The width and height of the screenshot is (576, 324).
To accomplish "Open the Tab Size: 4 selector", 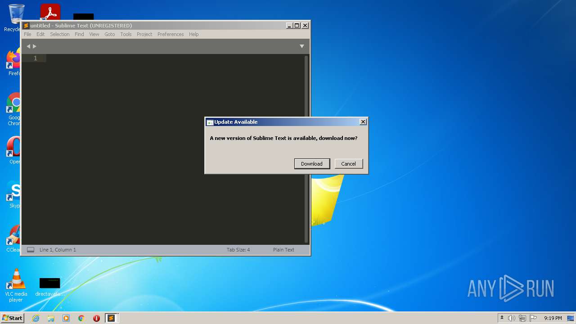I will point(238,250).
